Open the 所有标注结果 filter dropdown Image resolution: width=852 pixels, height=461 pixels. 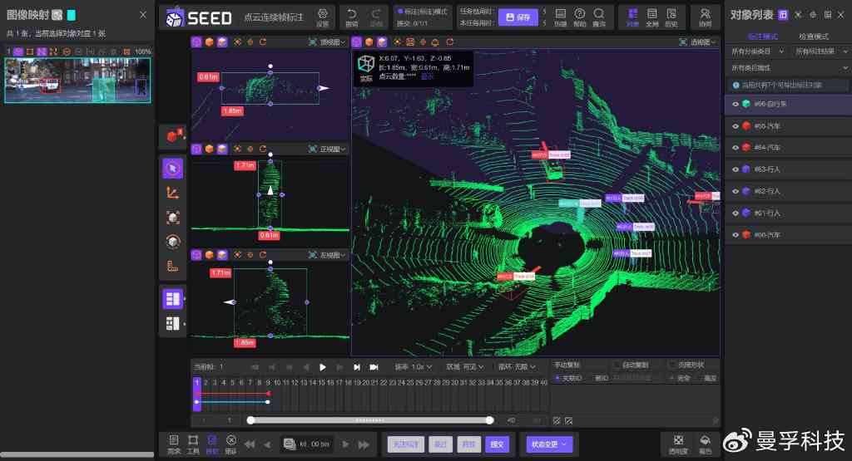pyautogui.click(x=821, y=51)
